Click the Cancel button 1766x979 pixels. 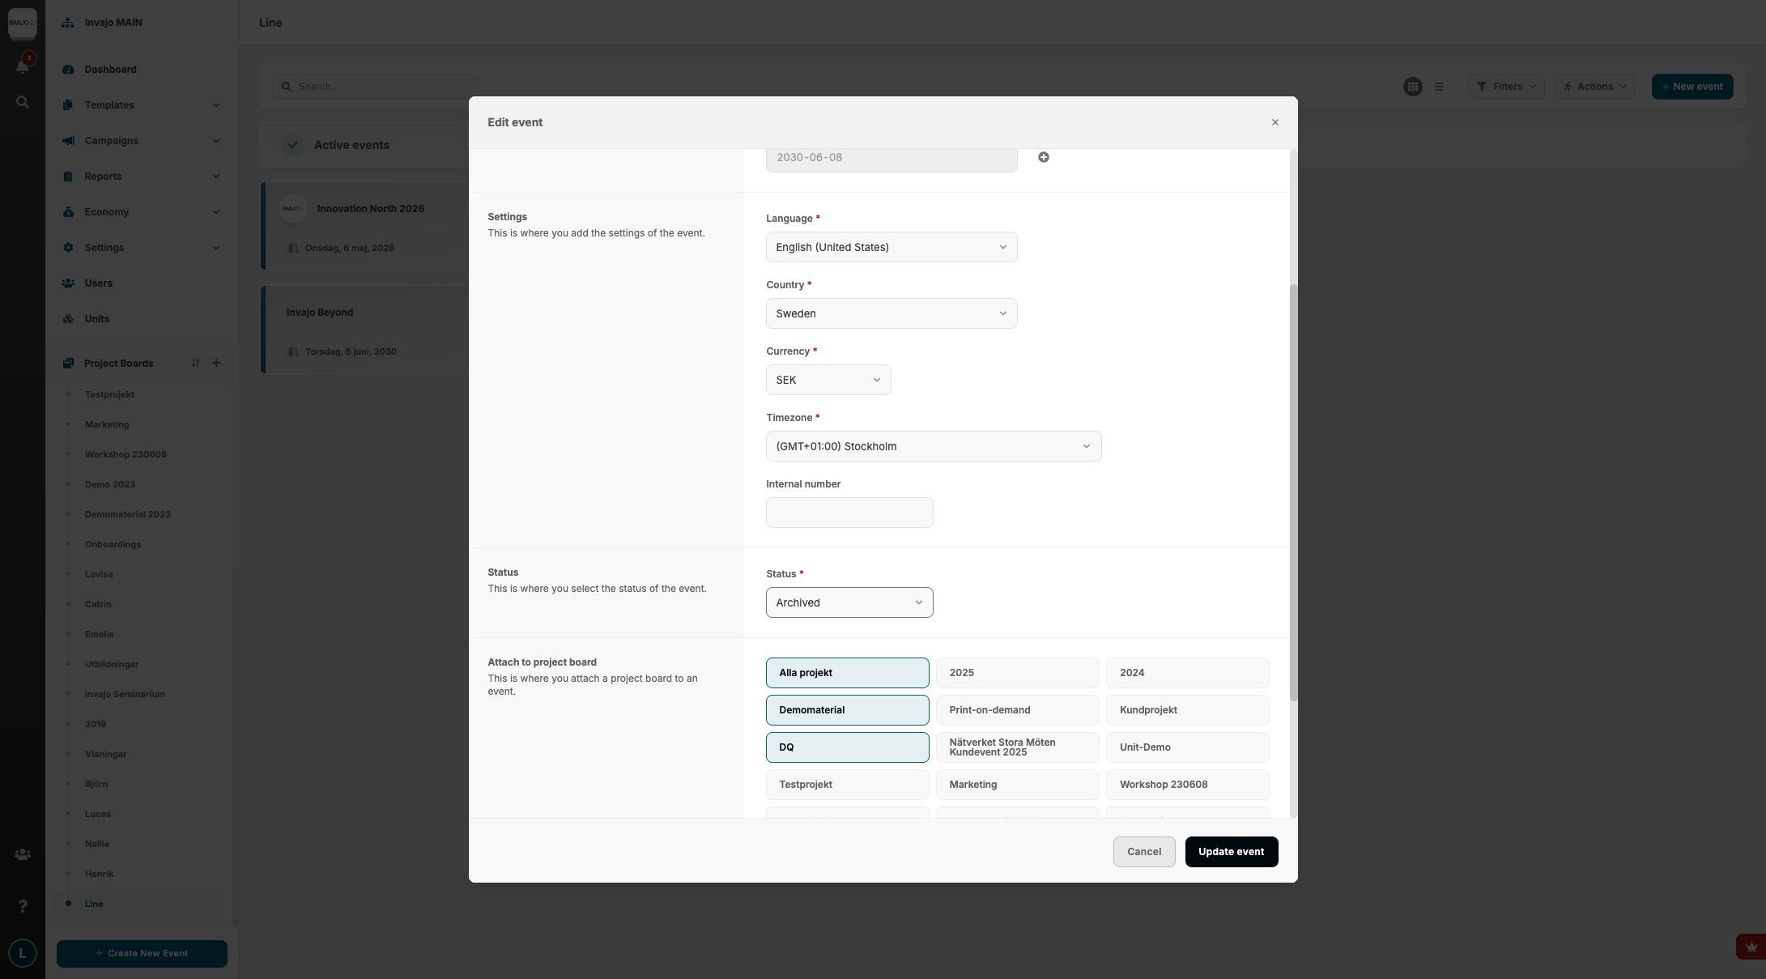point(1143,852)
